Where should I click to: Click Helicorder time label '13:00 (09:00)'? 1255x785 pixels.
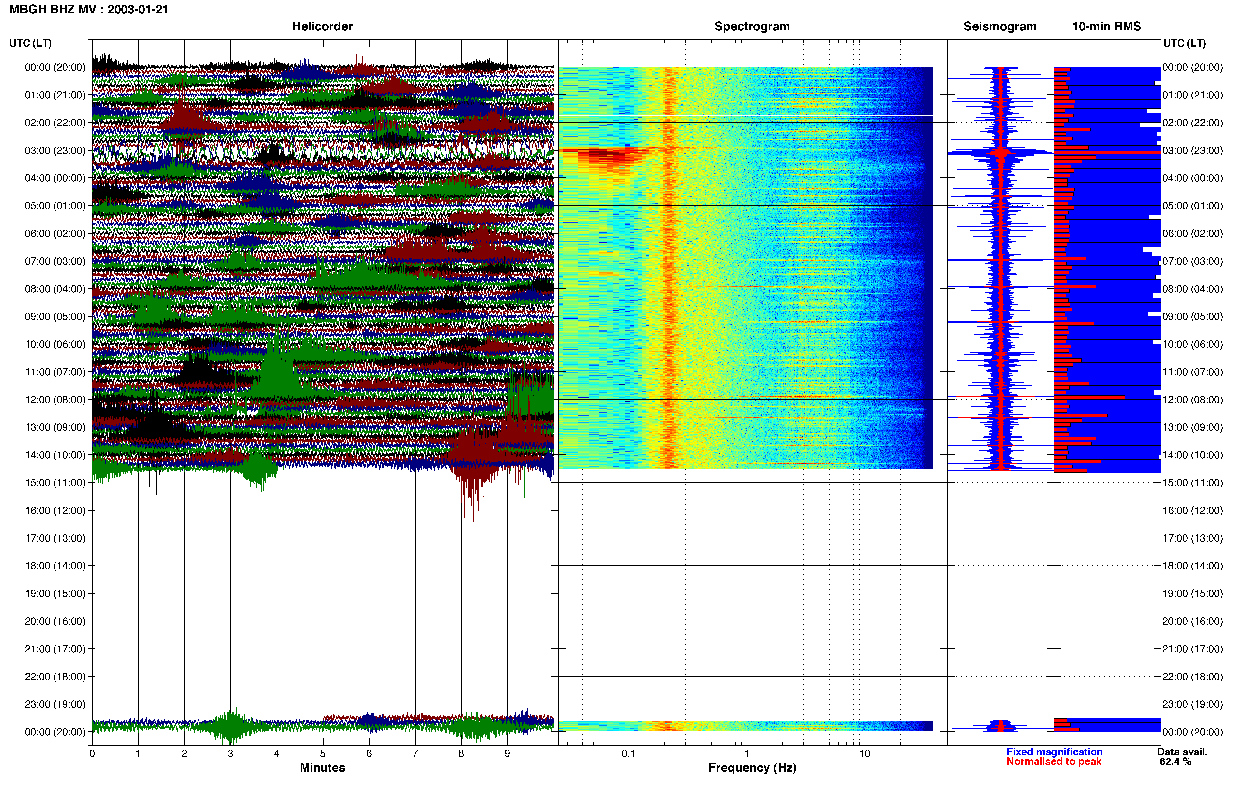pyautogui.click(x=55, y=427)
